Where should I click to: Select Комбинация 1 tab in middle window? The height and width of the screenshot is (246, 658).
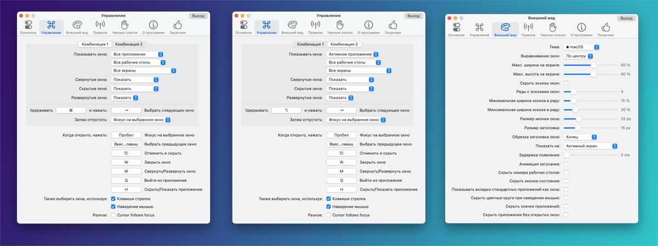[x=310, y=44]
